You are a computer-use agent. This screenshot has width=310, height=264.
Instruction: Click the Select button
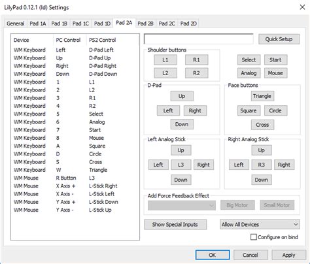[x=249, y=59]
